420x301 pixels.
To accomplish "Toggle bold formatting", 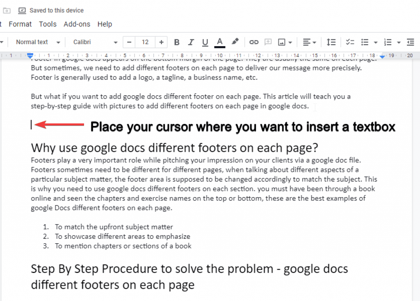I will pos(176,42).
